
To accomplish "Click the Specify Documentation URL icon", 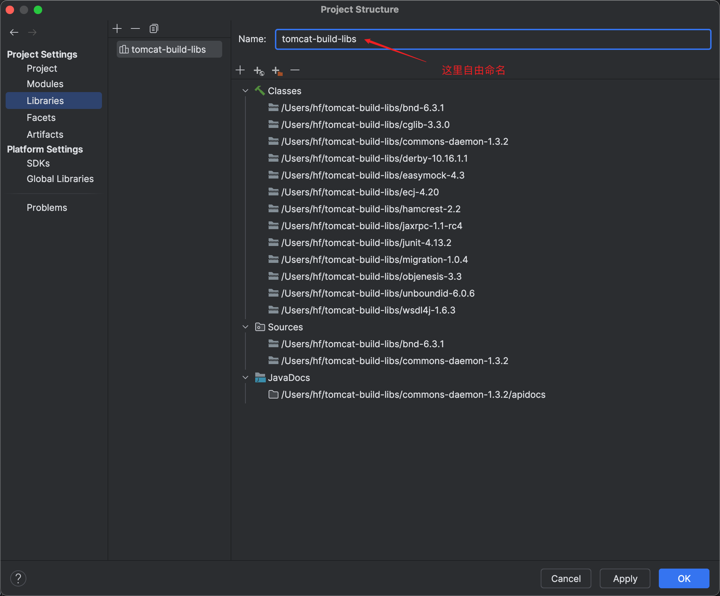I will pos(259,71).
